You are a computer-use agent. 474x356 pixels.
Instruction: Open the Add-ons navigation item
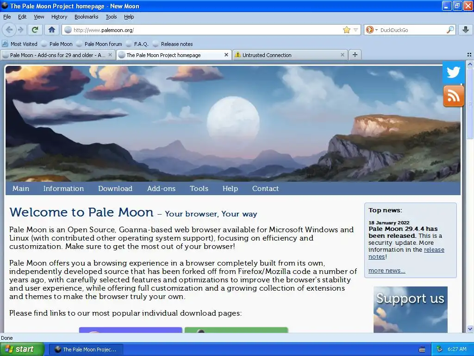click(x=161, y=188)
